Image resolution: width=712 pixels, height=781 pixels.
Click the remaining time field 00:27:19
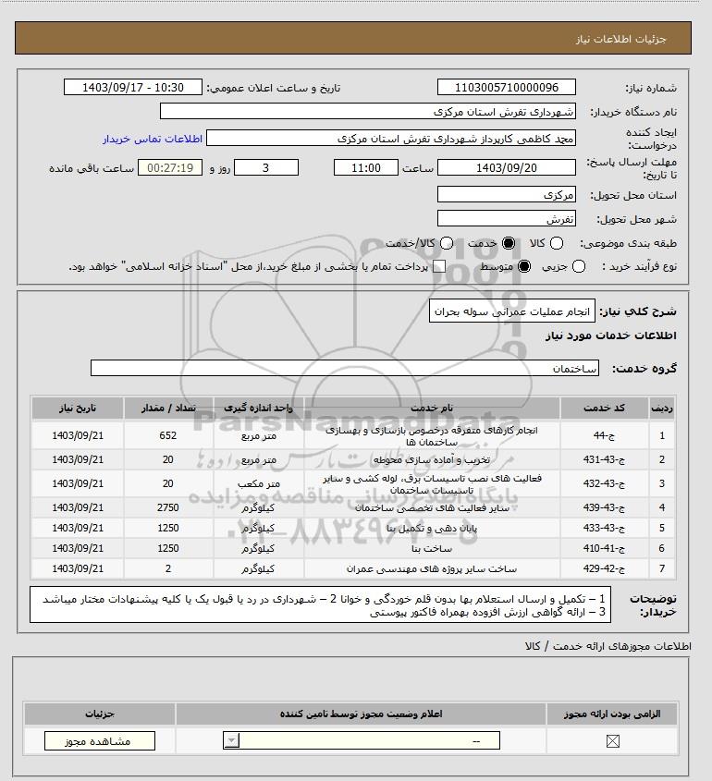click(170, 167)
